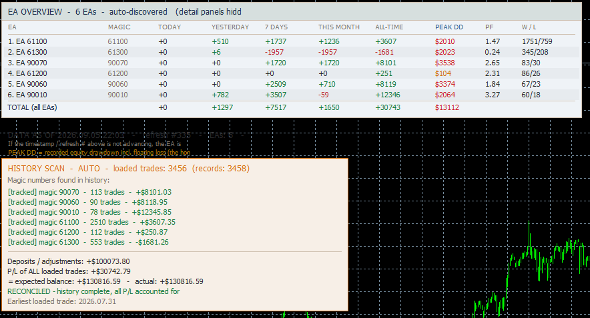Click orange peak drawdown $104

point(443,74)
